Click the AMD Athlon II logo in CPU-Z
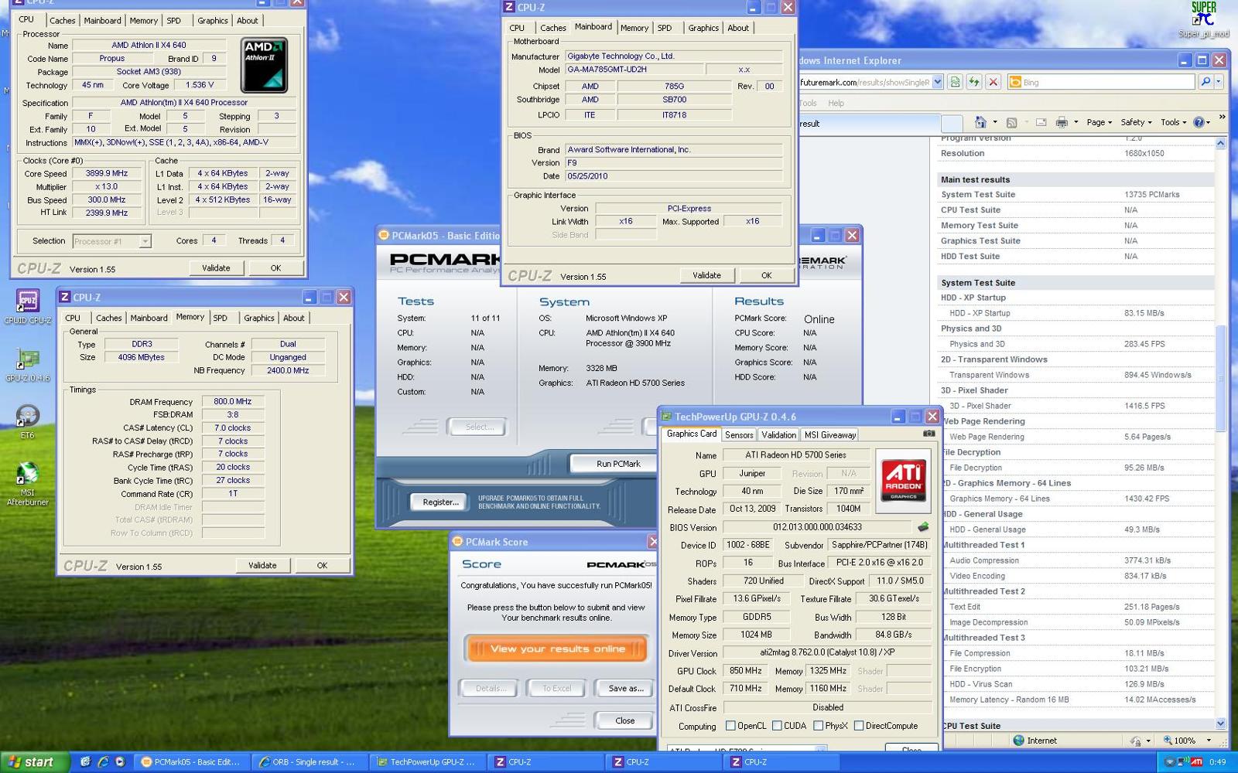This screenshot has height=773, width=1238. tap(264, 64)
